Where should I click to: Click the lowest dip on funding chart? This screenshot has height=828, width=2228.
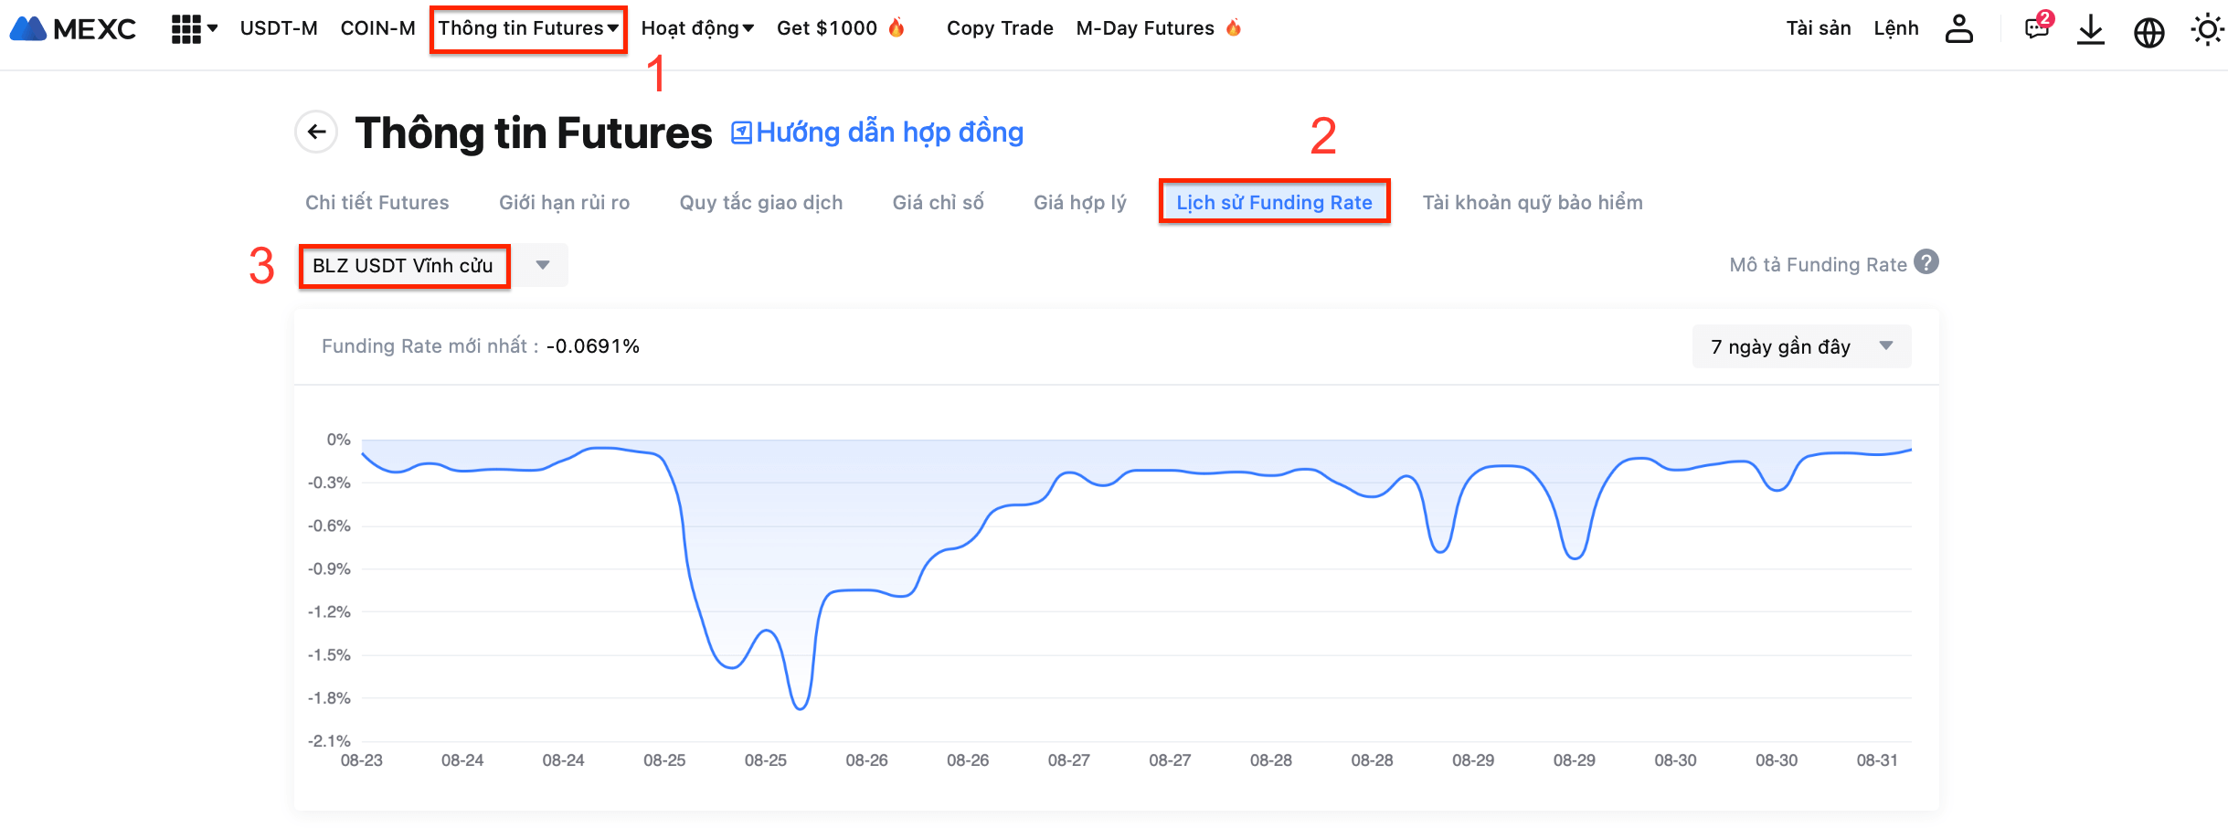tap(800, 708)
